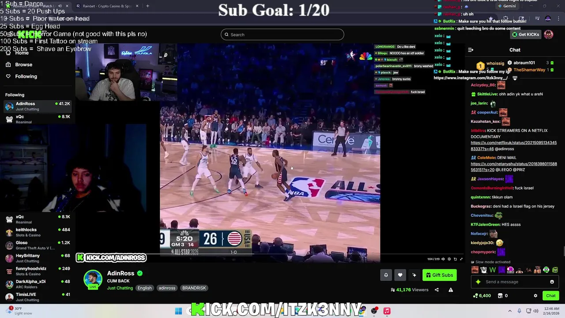Click the sparkle subscribe icon button
The height and width of the screenshot is (318, 565).
coord(414,275)
